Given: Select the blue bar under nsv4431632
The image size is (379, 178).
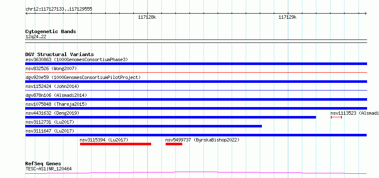Looking at the screenshot, I should click(171, 117).
